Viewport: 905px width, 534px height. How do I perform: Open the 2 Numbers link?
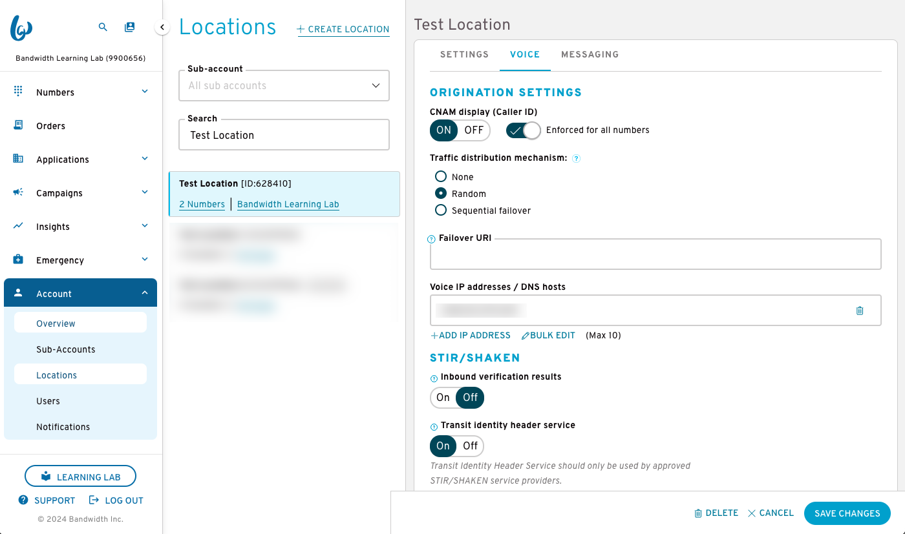[202, 204]
